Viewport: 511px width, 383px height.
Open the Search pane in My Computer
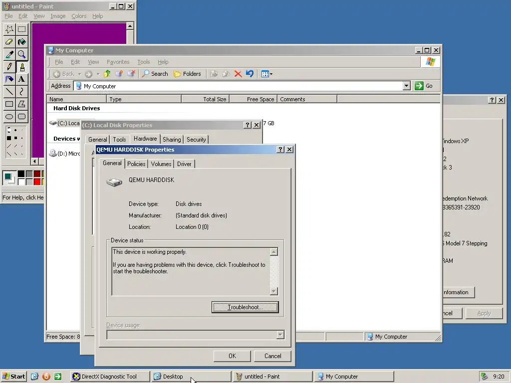(155, 74)
